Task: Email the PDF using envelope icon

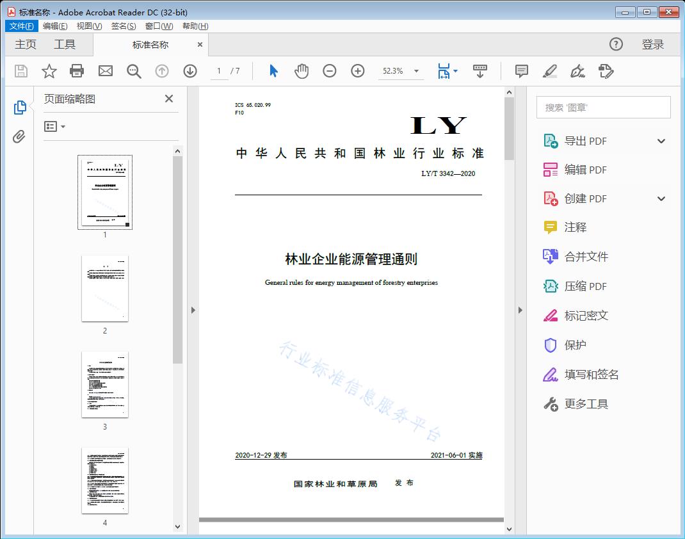Action: pyautogui.click(x=105, y=71)
